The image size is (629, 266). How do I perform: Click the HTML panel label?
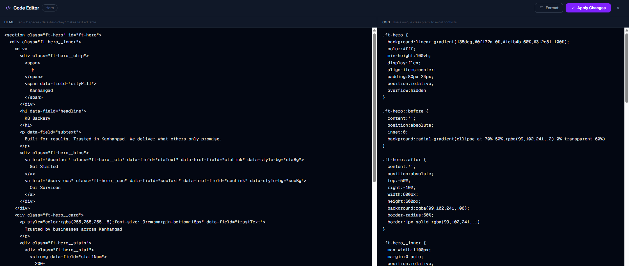click(x=9, y=22)
